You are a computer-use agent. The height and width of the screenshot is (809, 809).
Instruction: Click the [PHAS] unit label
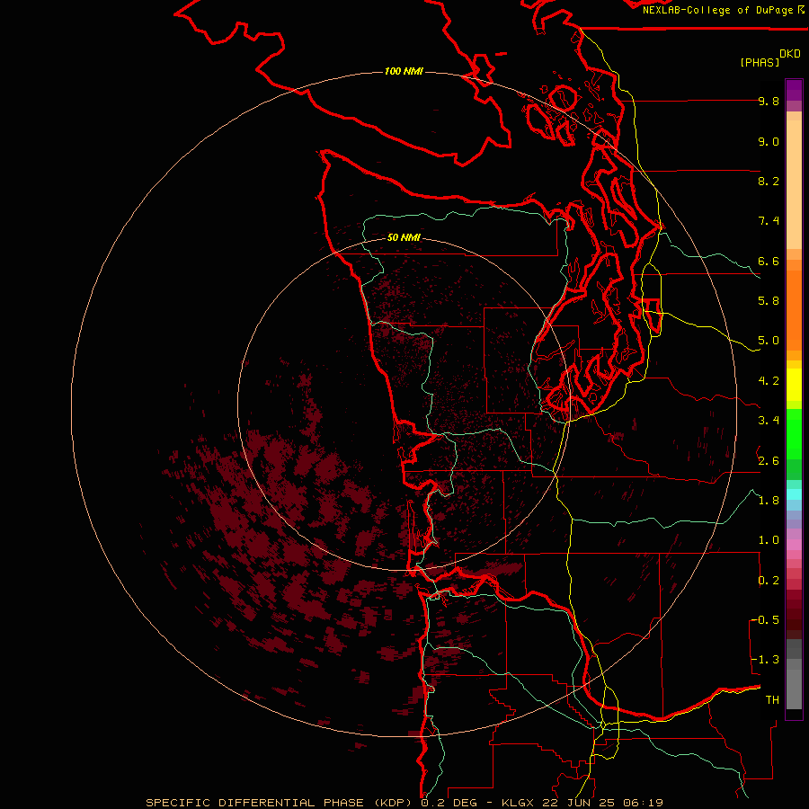pos(760,62)
